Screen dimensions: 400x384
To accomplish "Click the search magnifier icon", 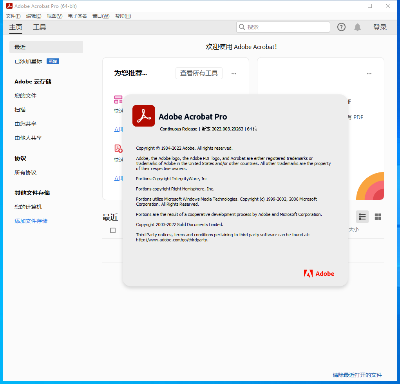I will tap(242, 27).
